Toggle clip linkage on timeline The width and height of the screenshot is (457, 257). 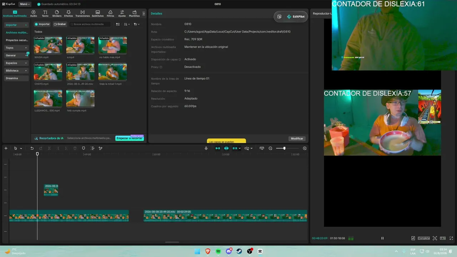(x=235, y=148)
